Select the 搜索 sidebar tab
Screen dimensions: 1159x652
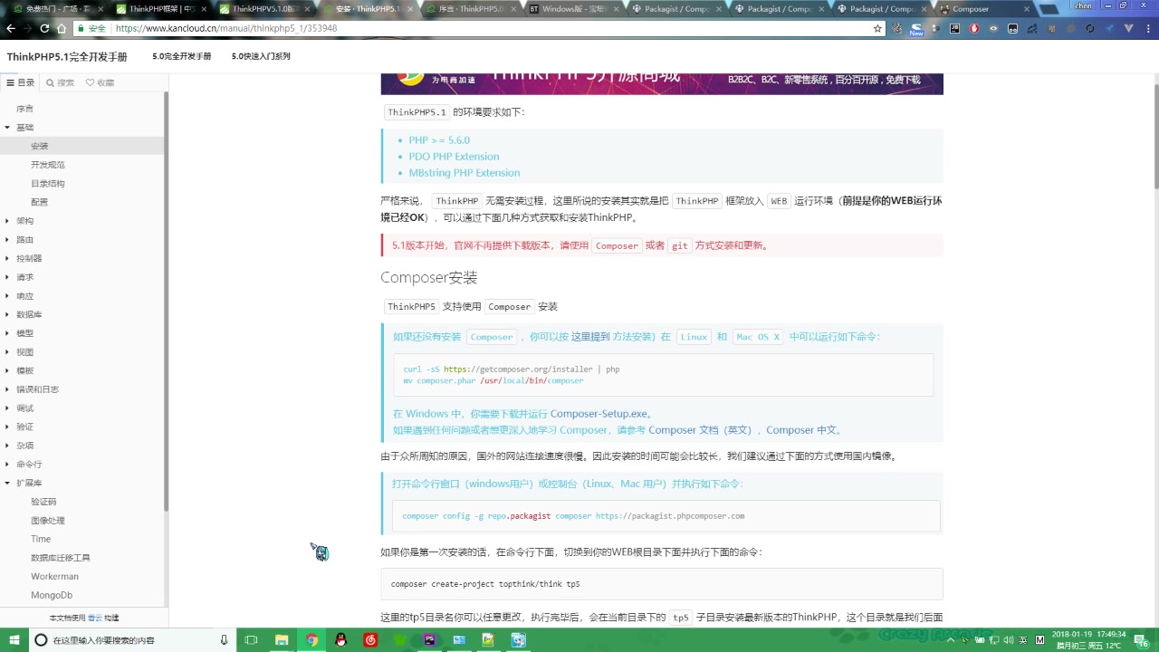point(61,82)
